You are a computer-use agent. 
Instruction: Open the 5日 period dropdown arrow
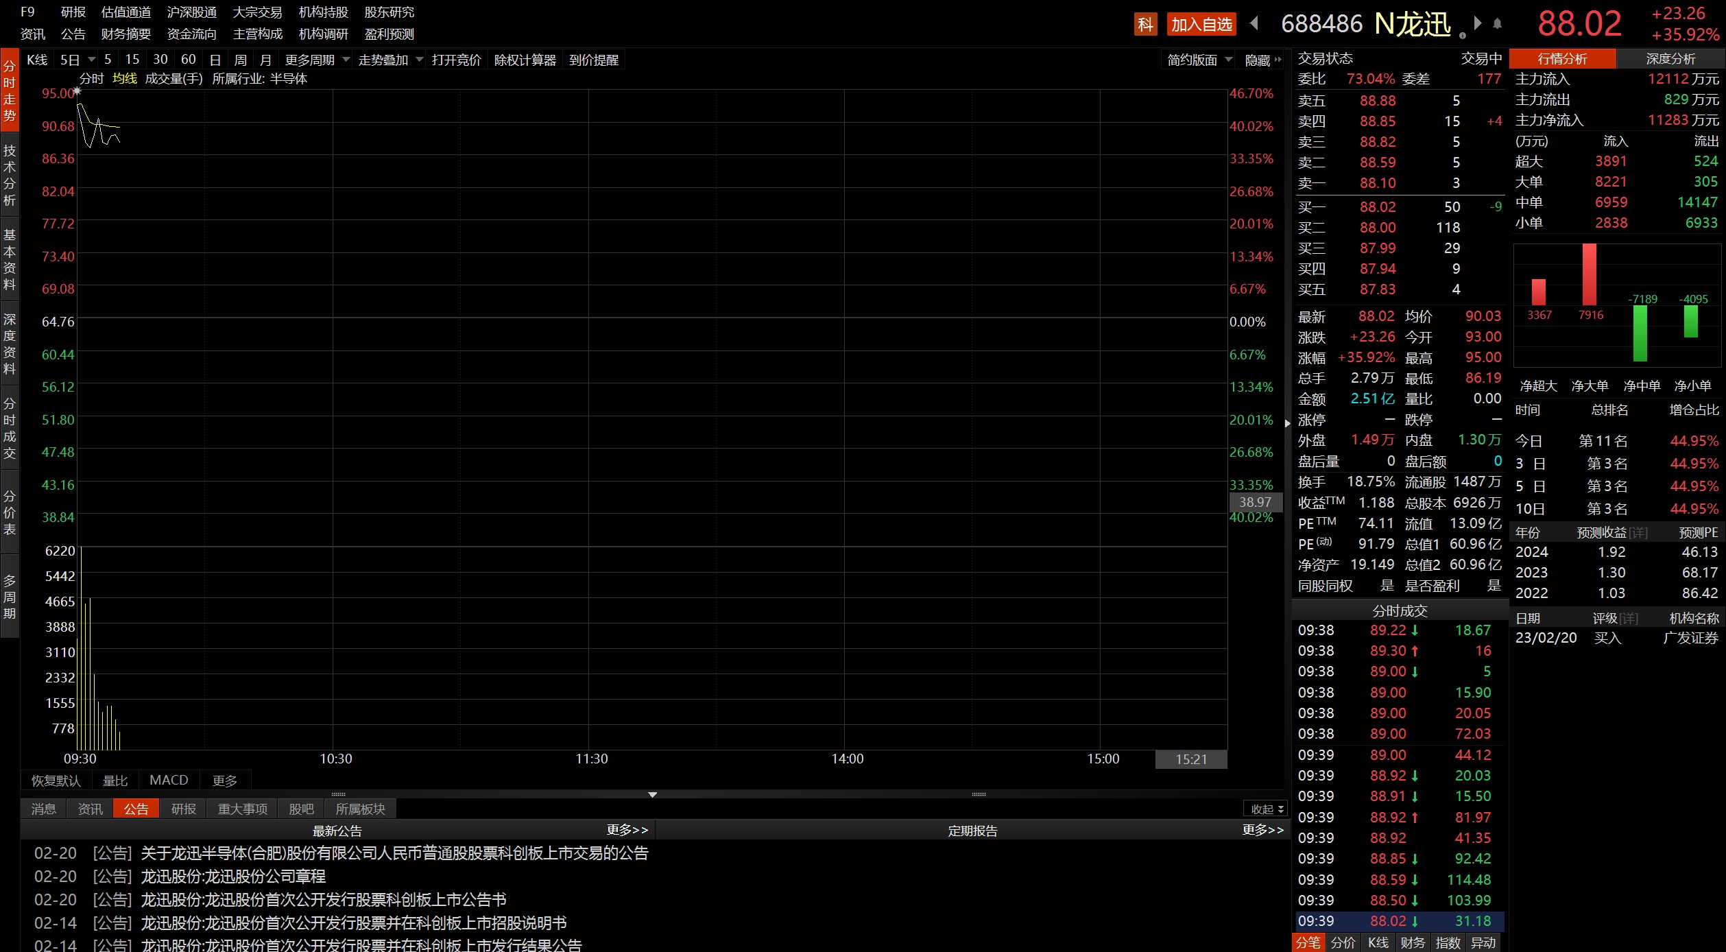point(91,60)
